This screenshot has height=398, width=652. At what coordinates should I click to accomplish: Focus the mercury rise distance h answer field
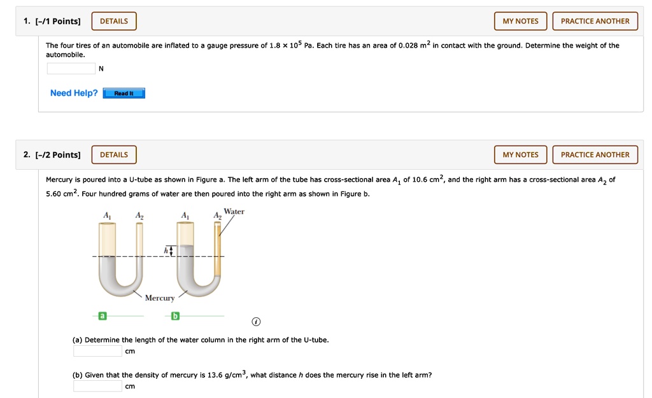97,387
